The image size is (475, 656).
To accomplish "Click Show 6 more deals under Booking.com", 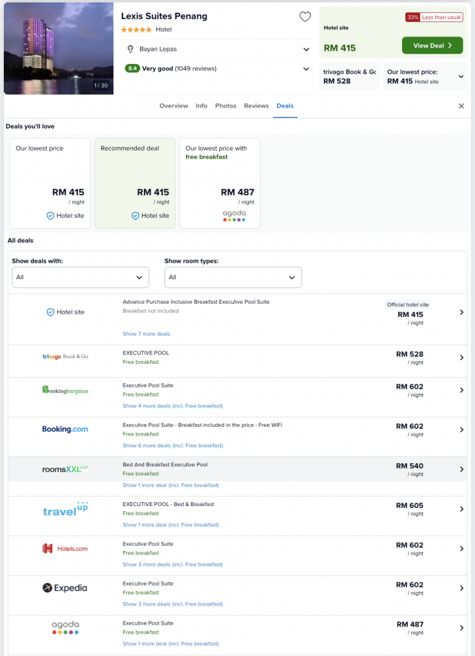I will [173, 446].
